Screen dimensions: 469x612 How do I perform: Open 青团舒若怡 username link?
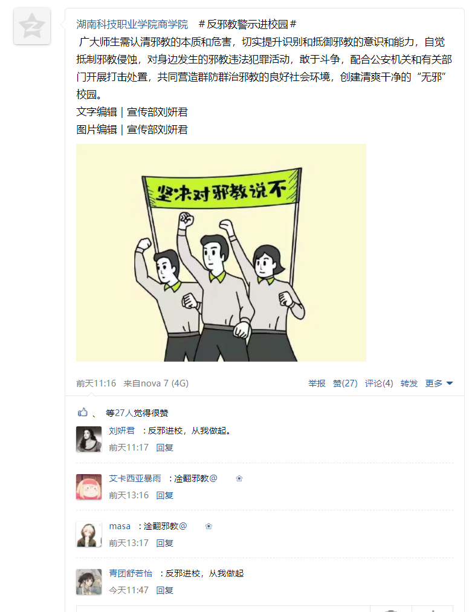131,573
